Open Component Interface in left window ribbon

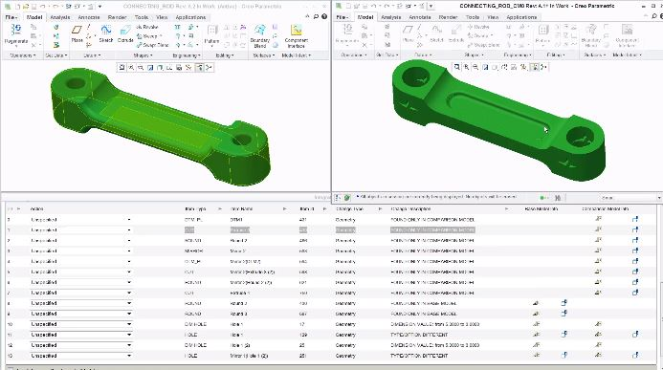click(297, 35)
